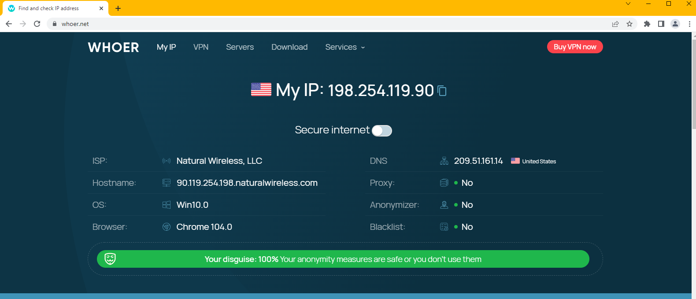Open the Servers menu item
Image resolution: width=696 pixels, height=299 pixels.
[240, 47]
